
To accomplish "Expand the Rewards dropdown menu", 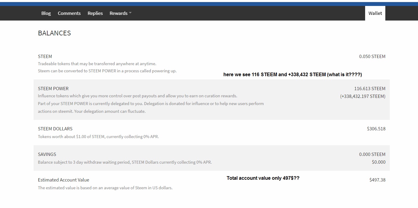I will tap(120, 13).
